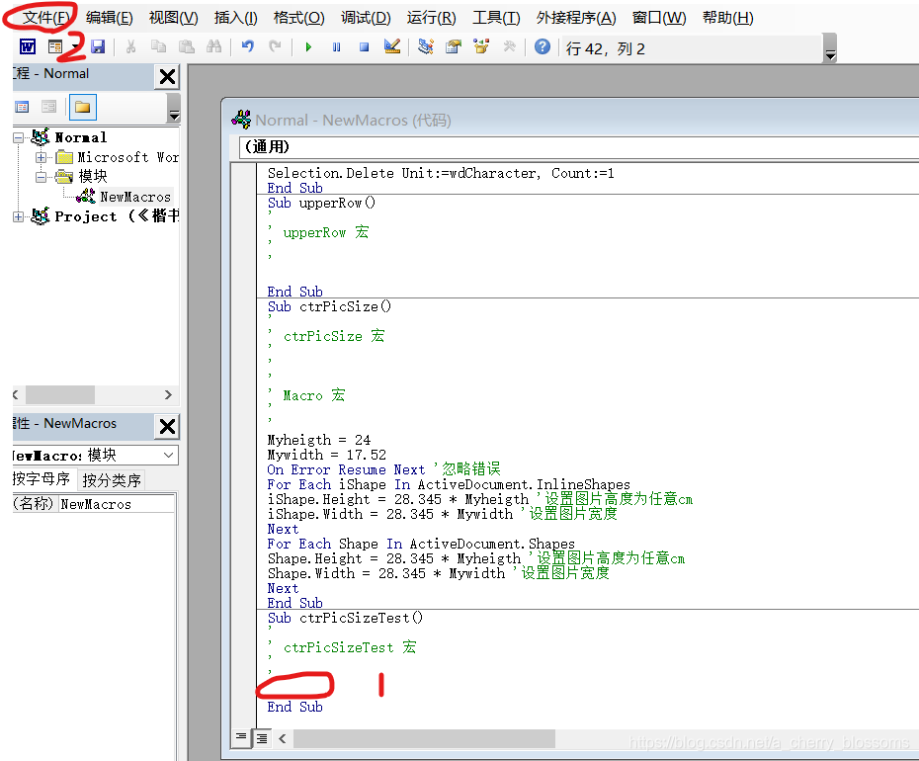The image size is (919, 761).
Task: Click the Paste clipboard icon
Action: 187,46
